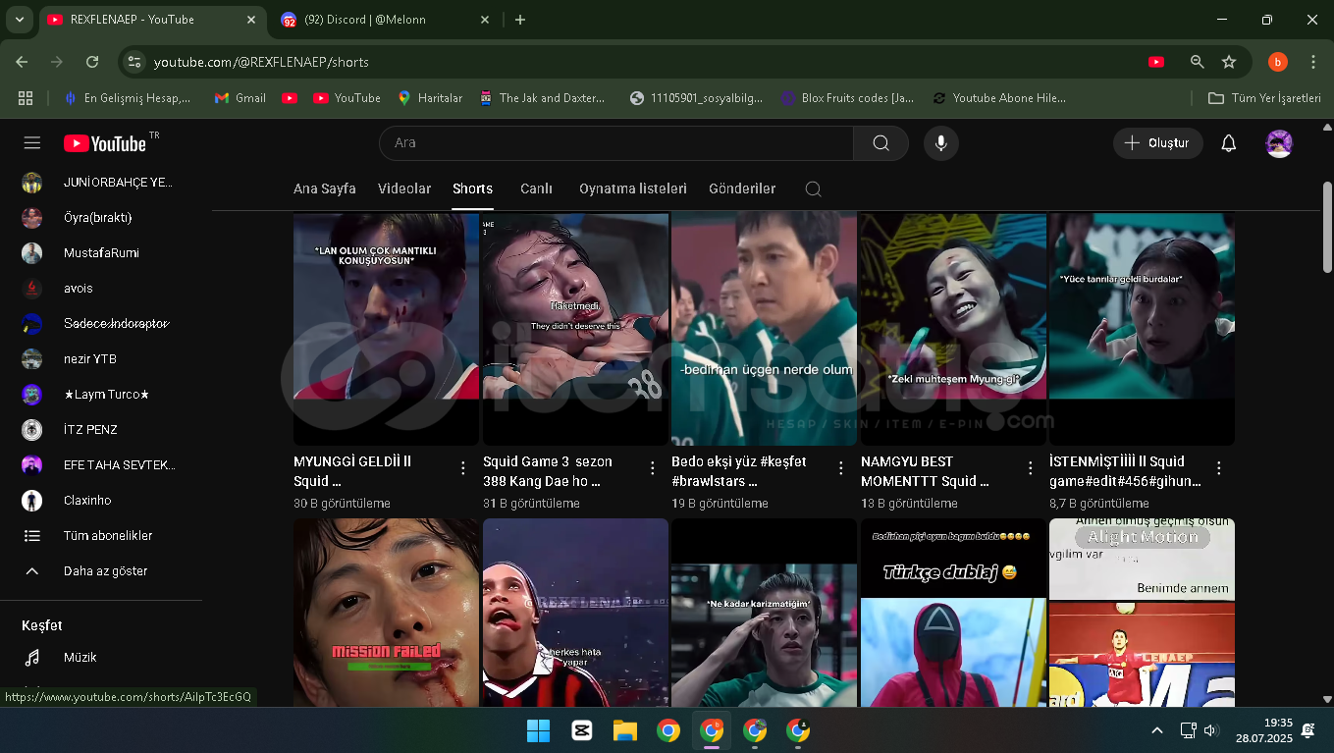The image size is (1334, 753).
Task: Open Tüm Yer İşaretleri bookmarks folder
Action: pyautogui.click(x=1264, y=98)
